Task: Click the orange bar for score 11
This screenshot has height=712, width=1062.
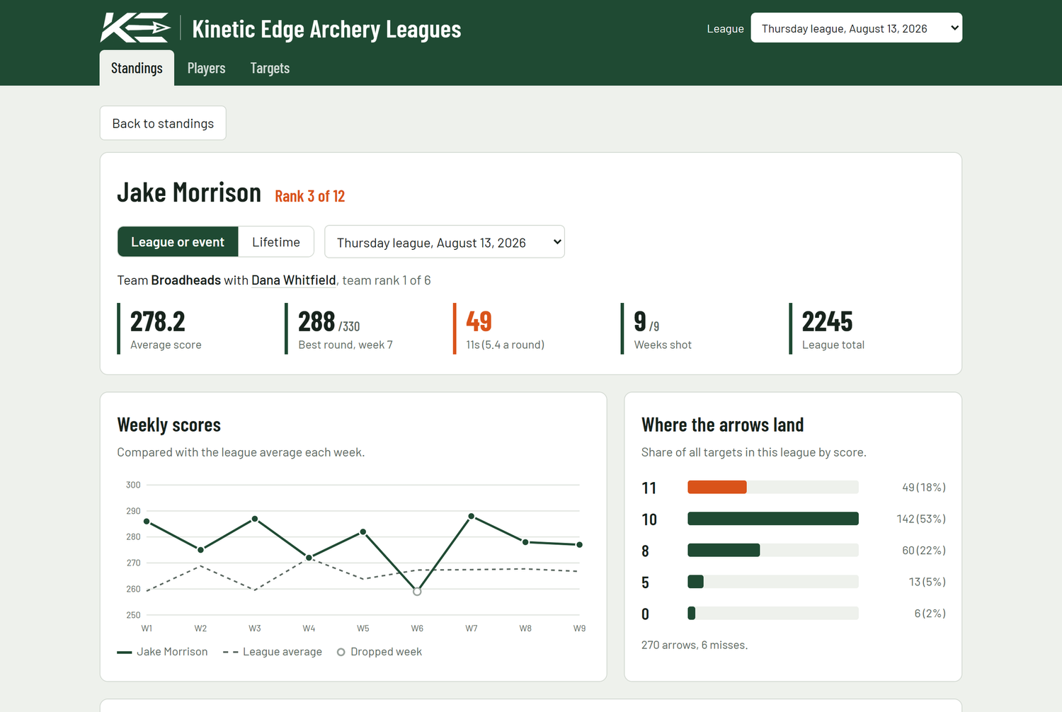Action: (x=717, y=487)
